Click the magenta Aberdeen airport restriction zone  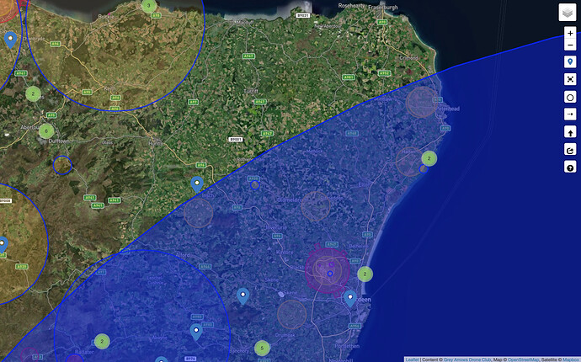328,270
